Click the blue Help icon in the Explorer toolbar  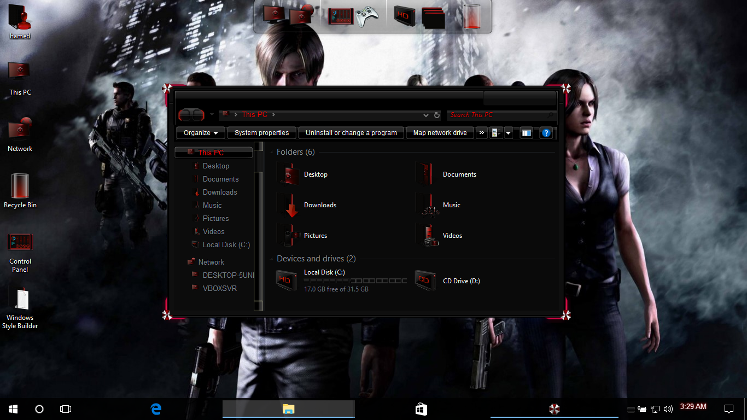[545, 133]
